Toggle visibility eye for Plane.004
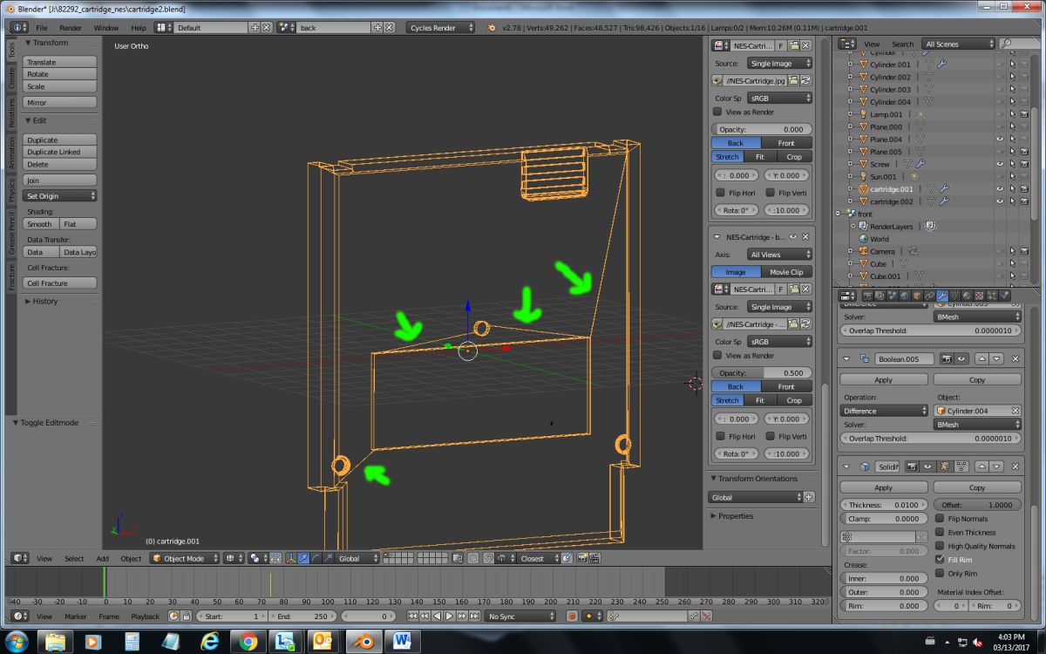Viewport: 1046px width, 654px height. (1000, 139)
